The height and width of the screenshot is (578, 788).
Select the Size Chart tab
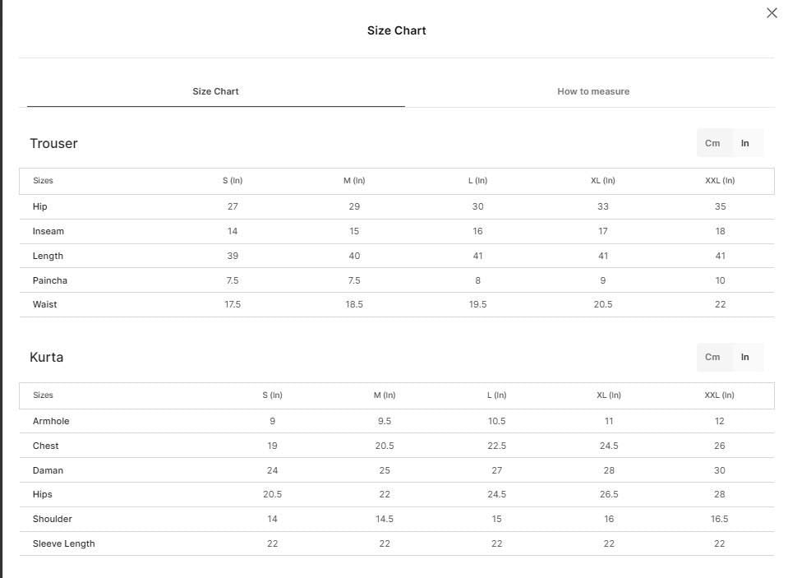click(215, 91)
